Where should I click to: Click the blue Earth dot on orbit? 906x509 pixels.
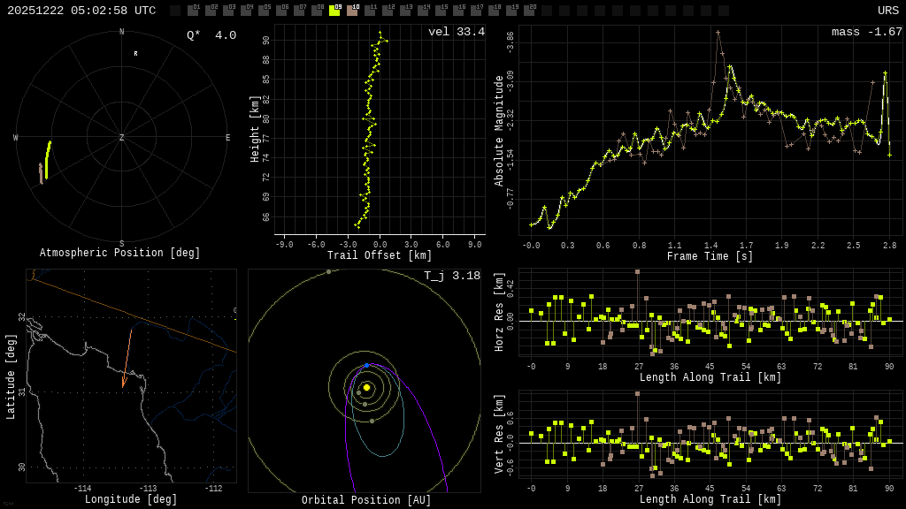pos(367,365)
